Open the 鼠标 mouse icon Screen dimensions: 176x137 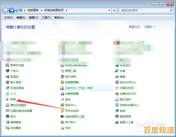pyautogui.click(x=62, y=99)
